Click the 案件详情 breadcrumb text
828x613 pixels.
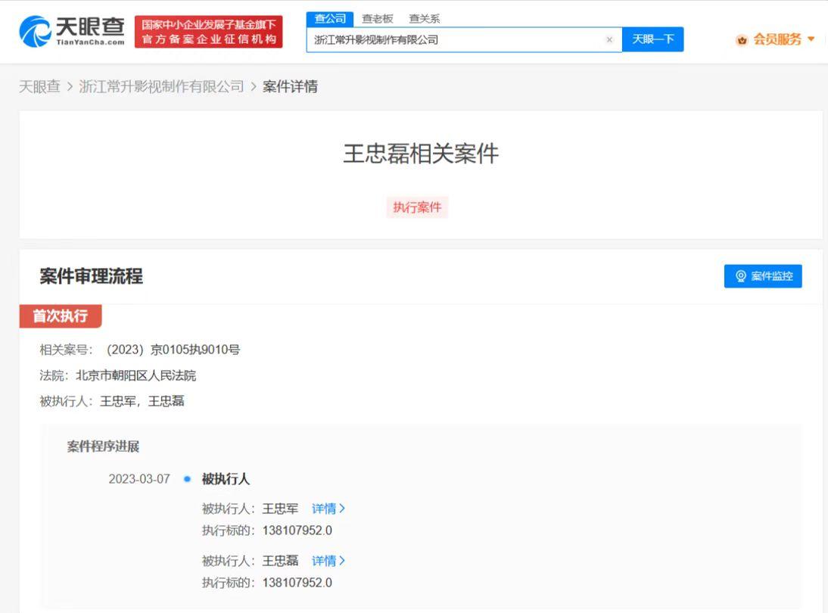(290, 86)
